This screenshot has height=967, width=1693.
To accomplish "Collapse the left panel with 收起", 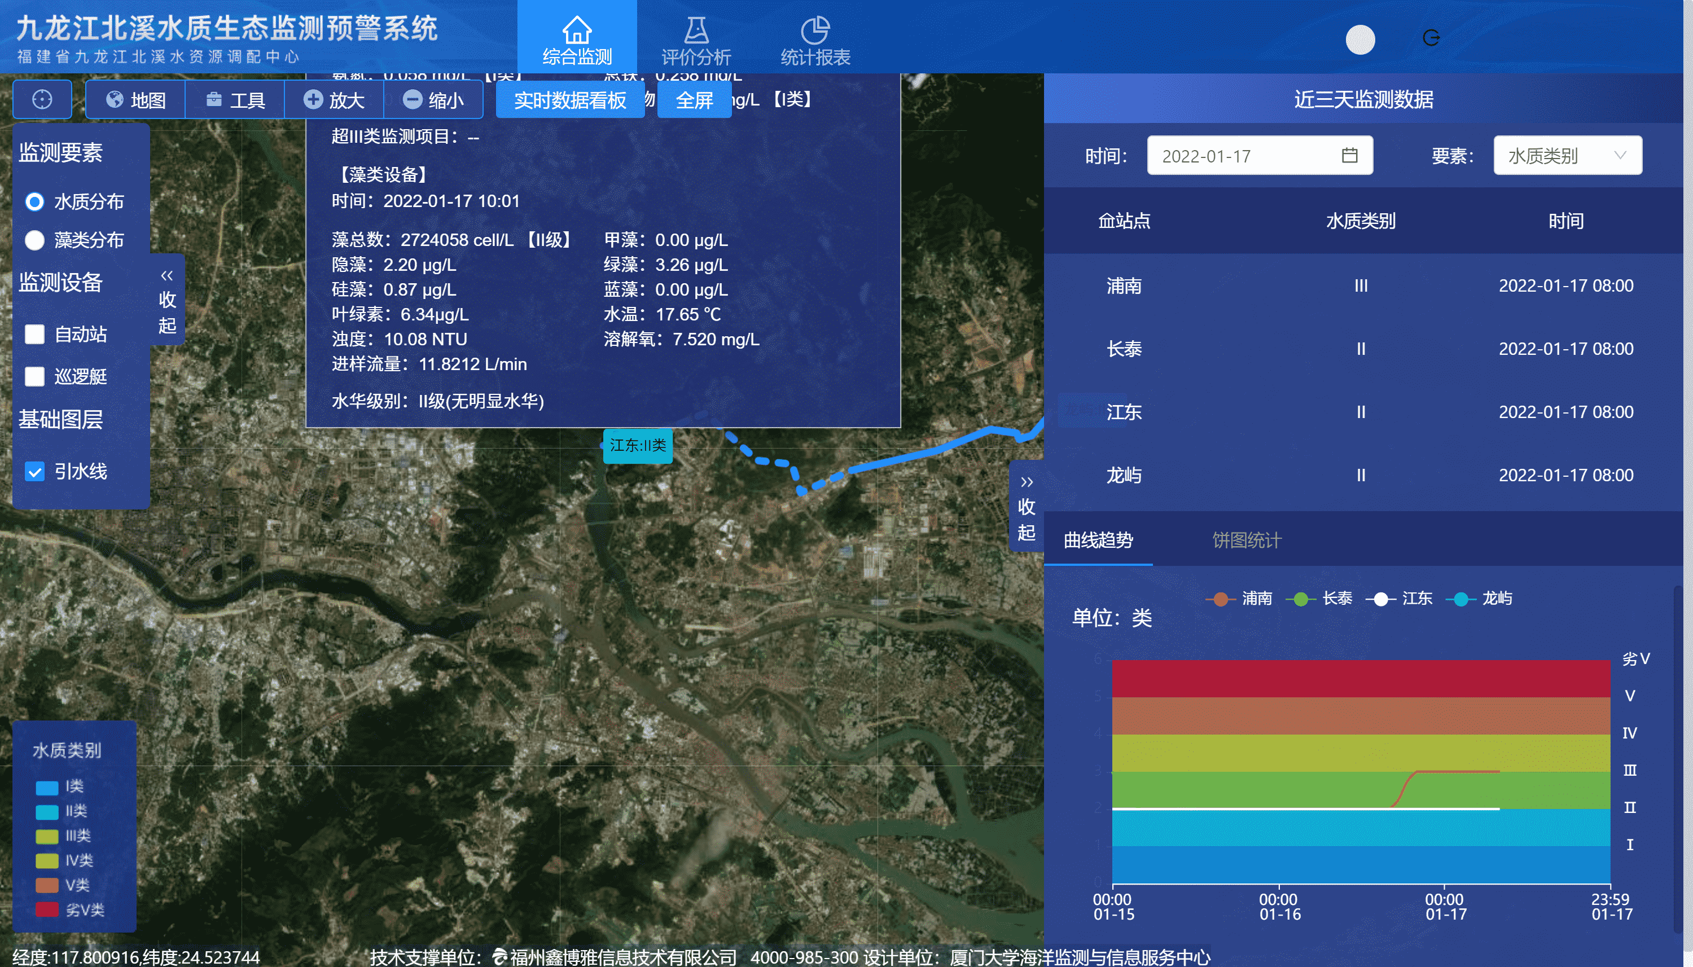I will click(166, 300).
